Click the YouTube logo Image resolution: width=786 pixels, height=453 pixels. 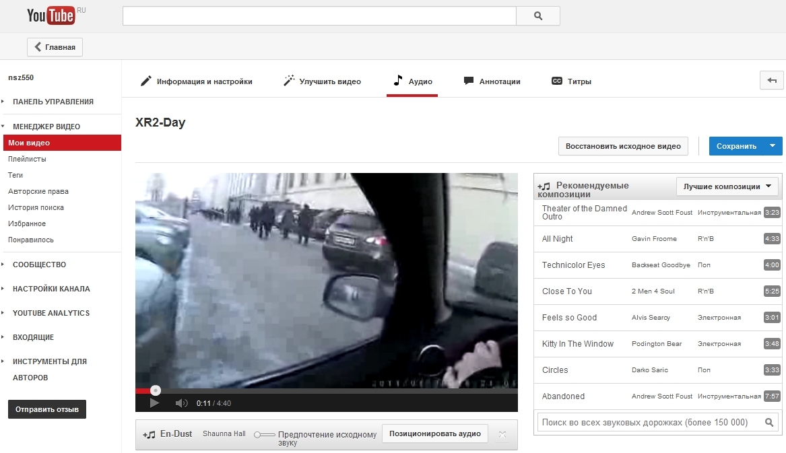pyautogui.click(x=51, y=16)
